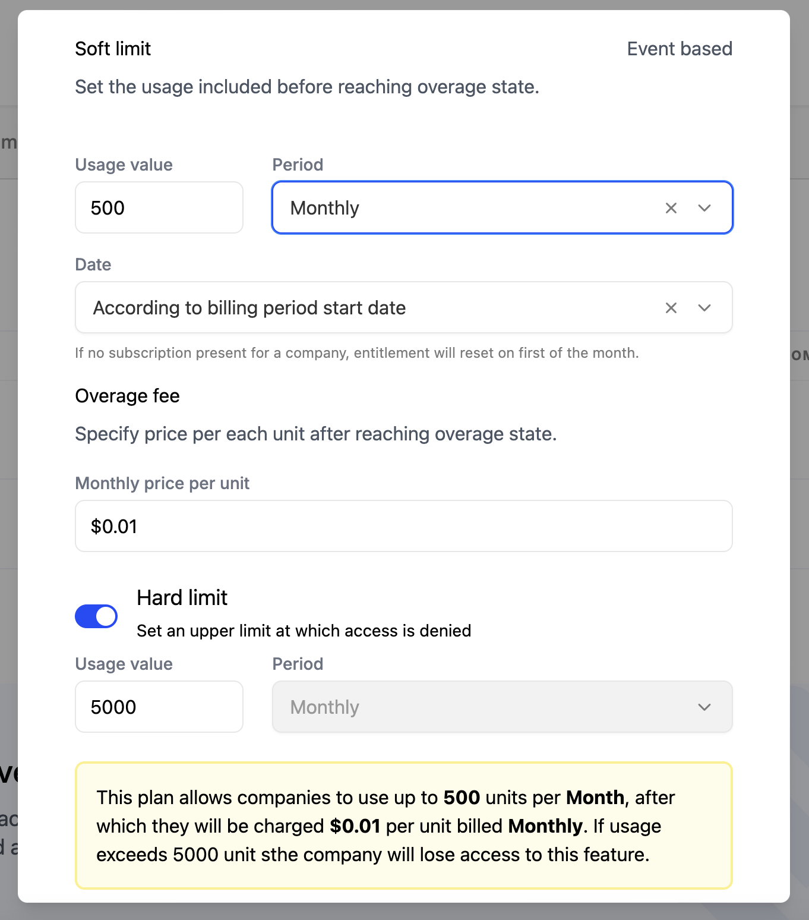The image size is (809, 920).
Task: Disable the Hard limit toggle
Action: click(x=96, y=616)
